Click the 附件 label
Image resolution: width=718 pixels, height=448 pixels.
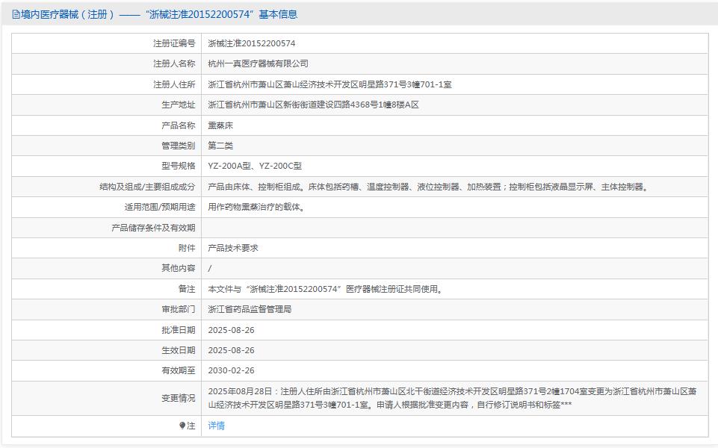click(x=187, y=248)
